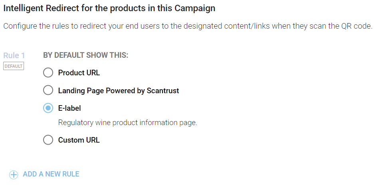
Task: Click the 'Product URL' option label text
Action: coord(79,73)
